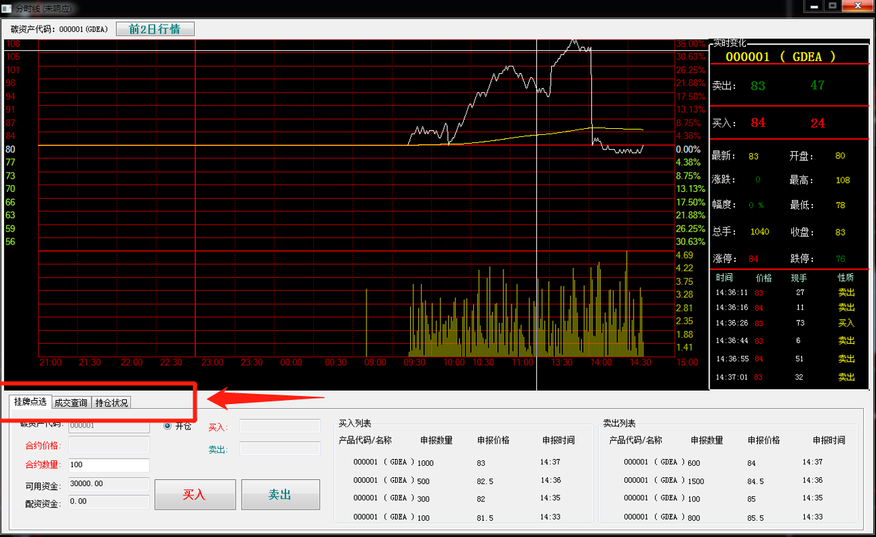This screenshot has width=876, height=537.
Task: Click the 13:30 label on chart time axis
Action: (x=561, y=362)
